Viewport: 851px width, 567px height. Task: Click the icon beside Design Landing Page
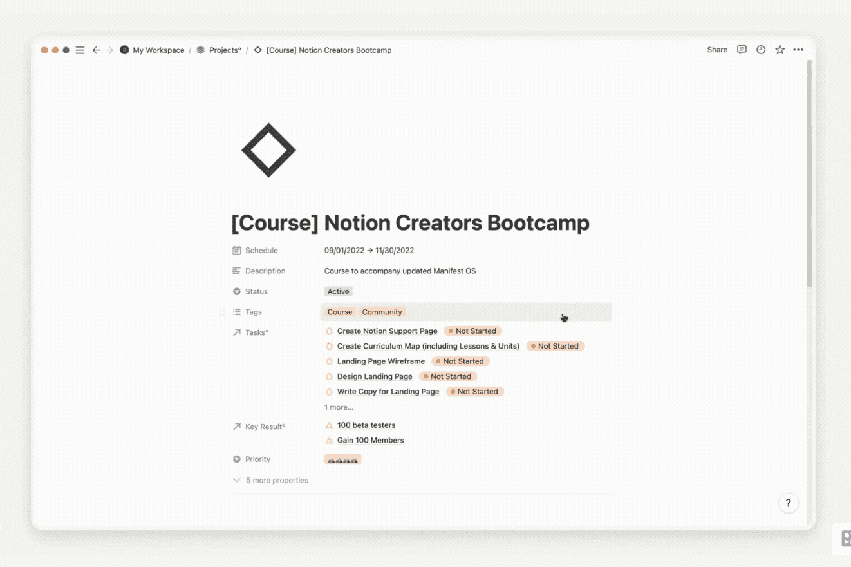329,376
